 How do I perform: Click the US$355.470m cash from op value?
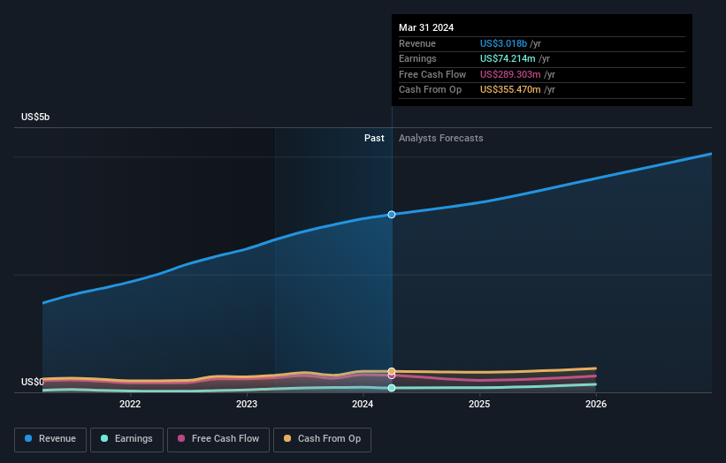click(x=510, y=90)
